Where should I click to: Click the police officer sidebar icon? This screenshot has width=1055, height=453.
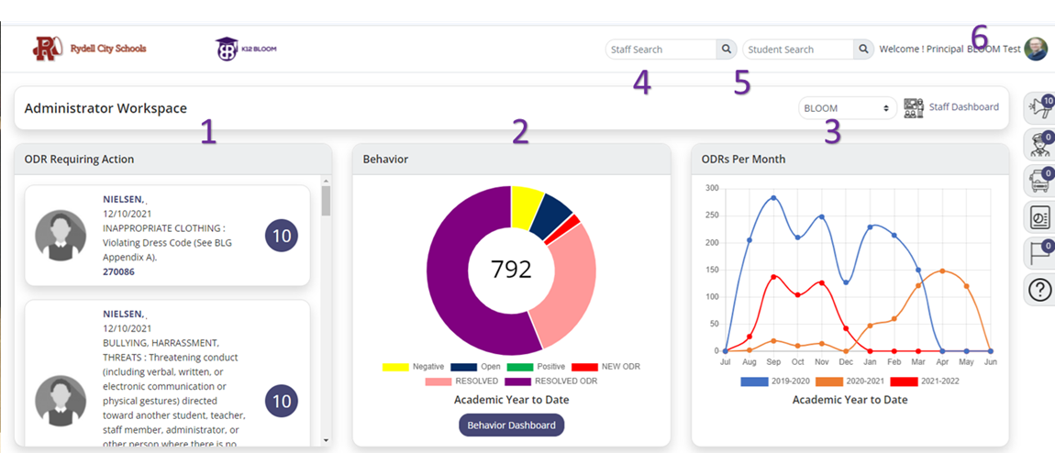(1039, 144)
